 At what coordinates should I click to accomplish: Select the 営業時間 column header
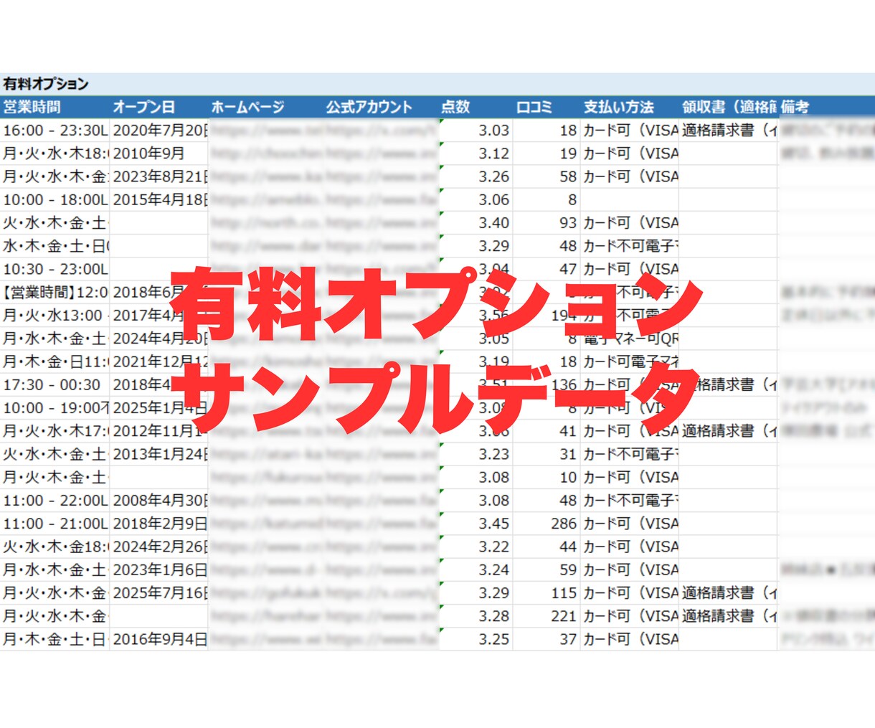tap(55, 107)
